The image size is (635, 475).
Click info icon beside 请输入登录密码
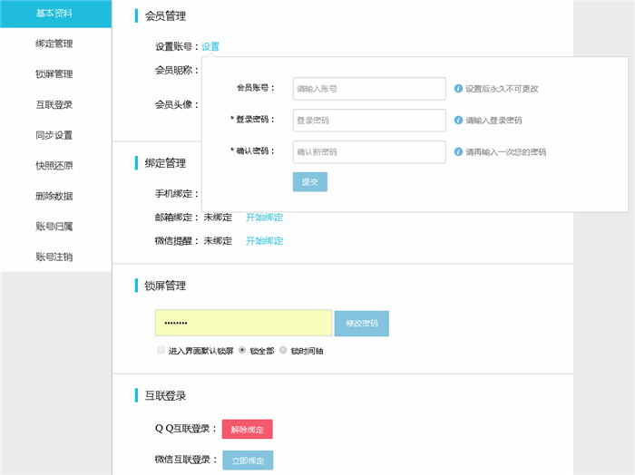click(x=458, y=120)
